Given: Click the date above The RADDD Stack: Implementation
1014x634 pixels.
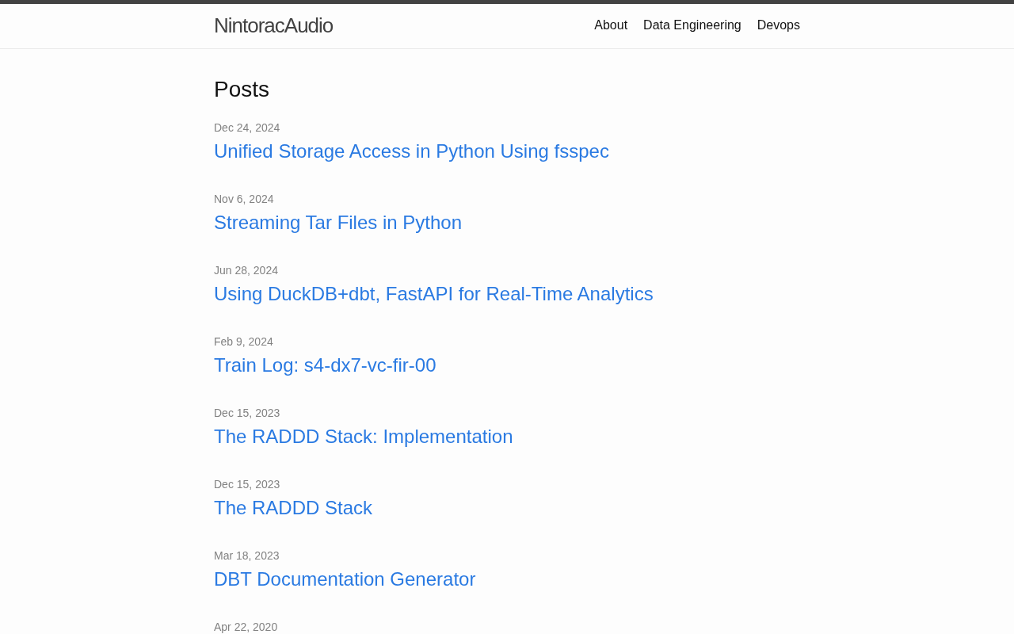Looking at the screenshot, I should click(246, 413).
